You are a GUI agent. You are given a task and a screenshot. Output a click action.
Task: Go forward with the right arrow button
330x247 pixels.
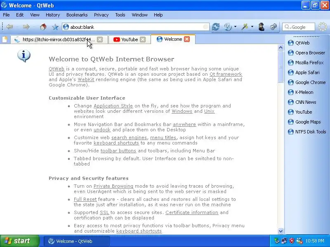pyautogui.click(x=26, y=27)
